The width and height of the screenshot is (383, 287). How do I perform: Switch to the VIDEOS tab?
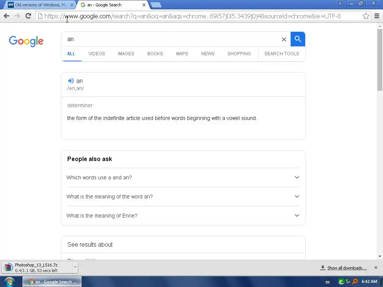(97, 54)
